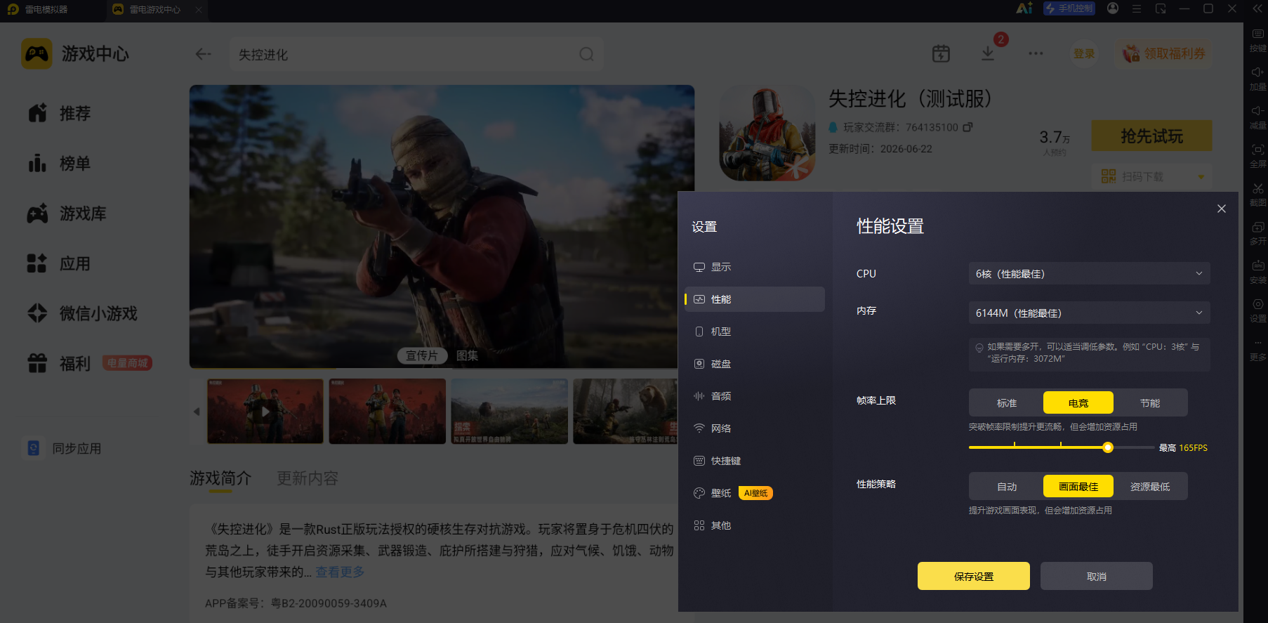Click 取消 to cancel settings
The height and width of the screenshot is (623, 1268).
point(1097,576)
